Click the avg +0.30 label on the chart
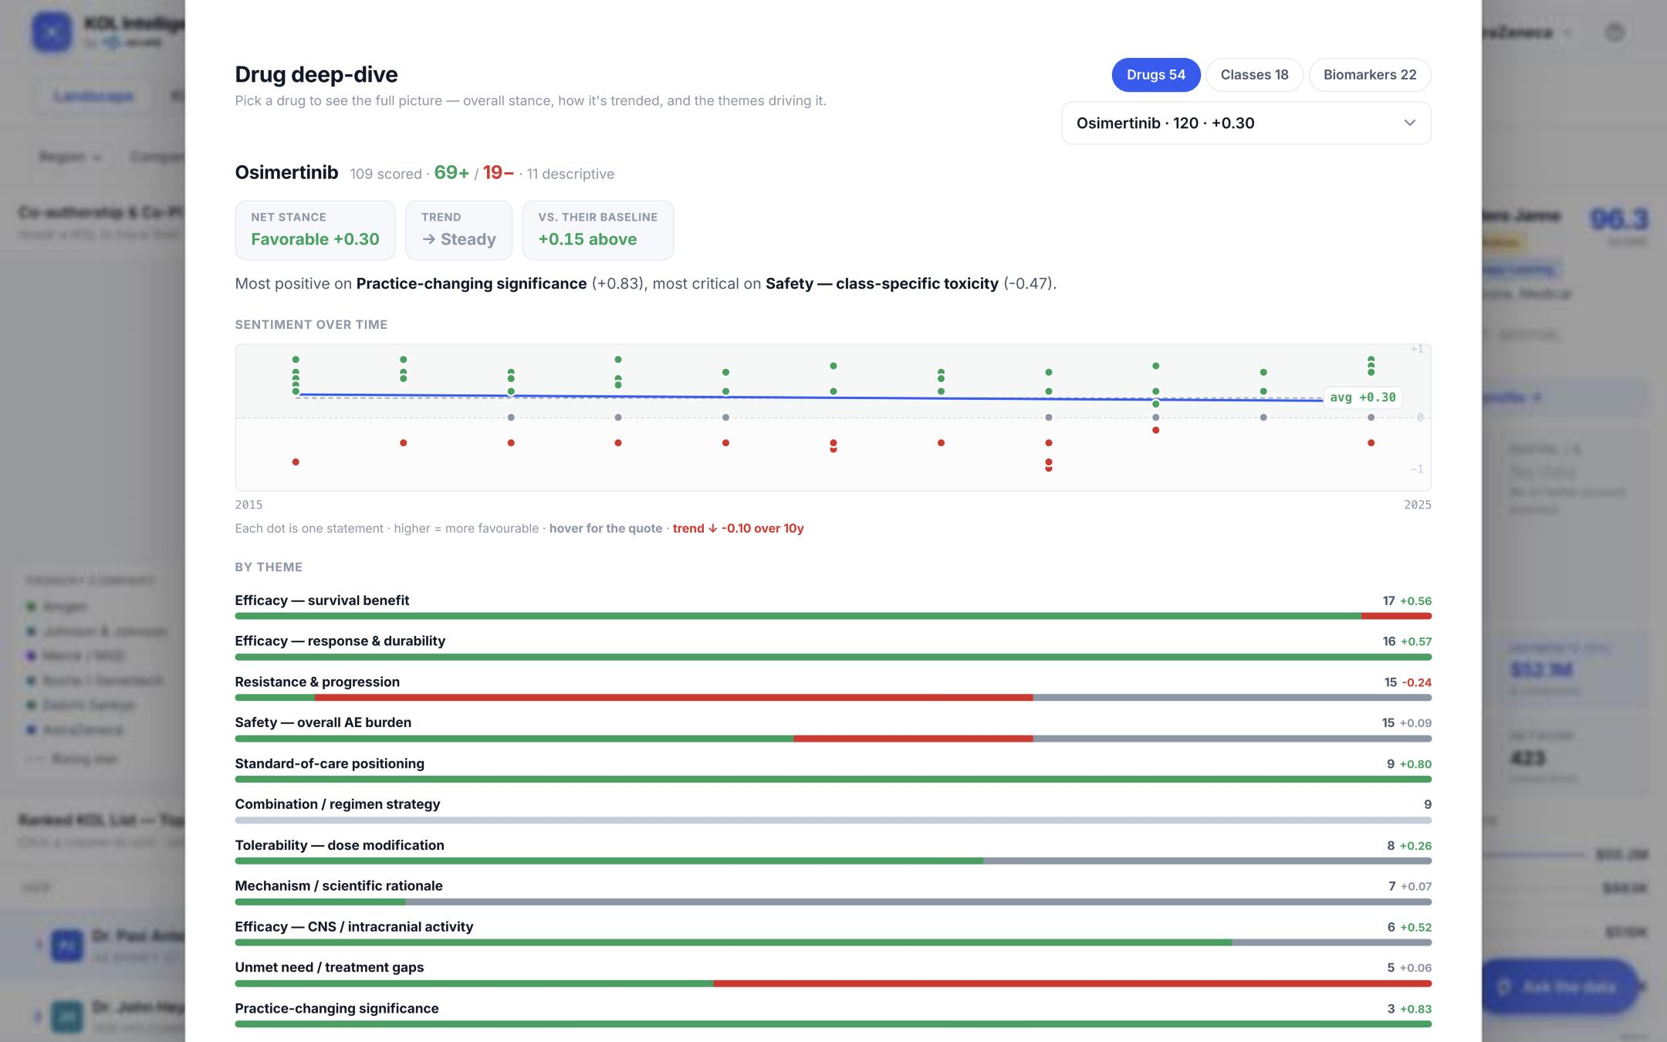Viewport: 1667px width, 1042px height. (x=1363, y=398)
